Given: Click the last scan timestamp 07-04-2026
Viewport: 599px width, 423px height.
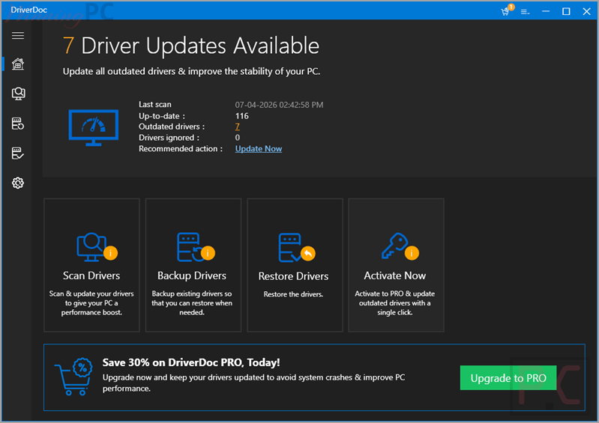Looking at the screenshot, I should (279, 105).
